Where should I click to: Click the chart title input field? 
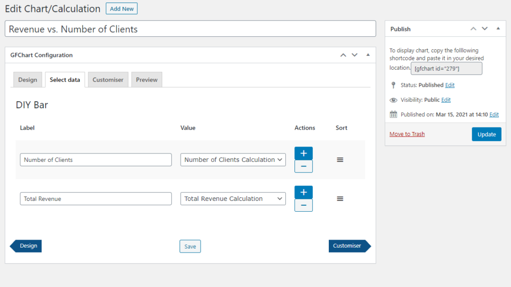[190, 29]
